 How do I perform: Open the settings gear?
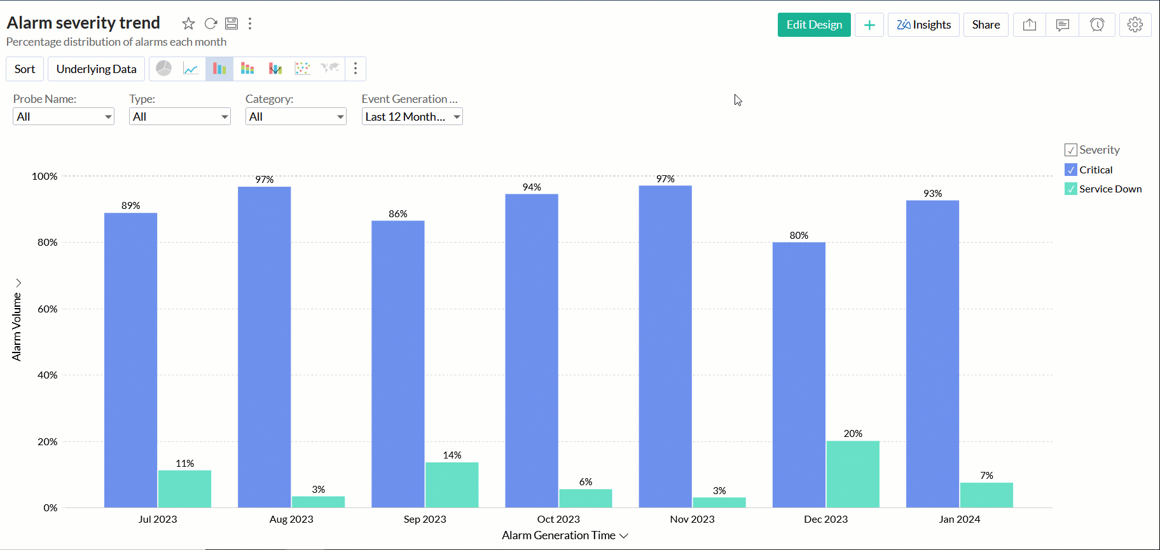(1135, 25)
